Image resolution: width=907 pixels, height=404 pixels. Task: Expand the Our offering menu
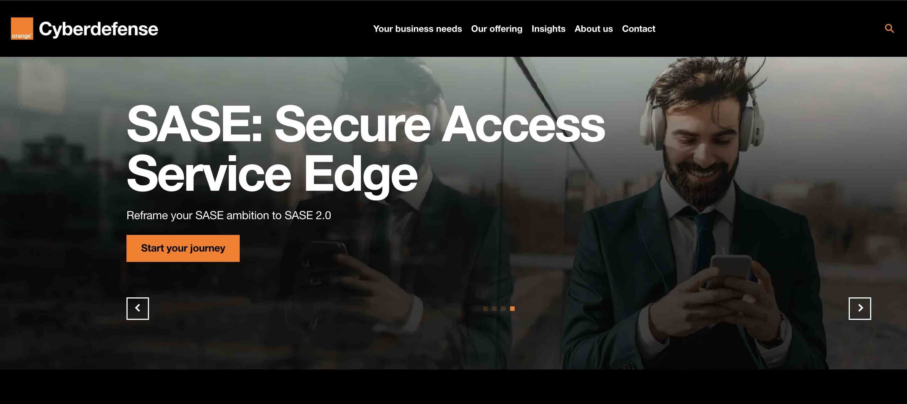coord(496,29)
